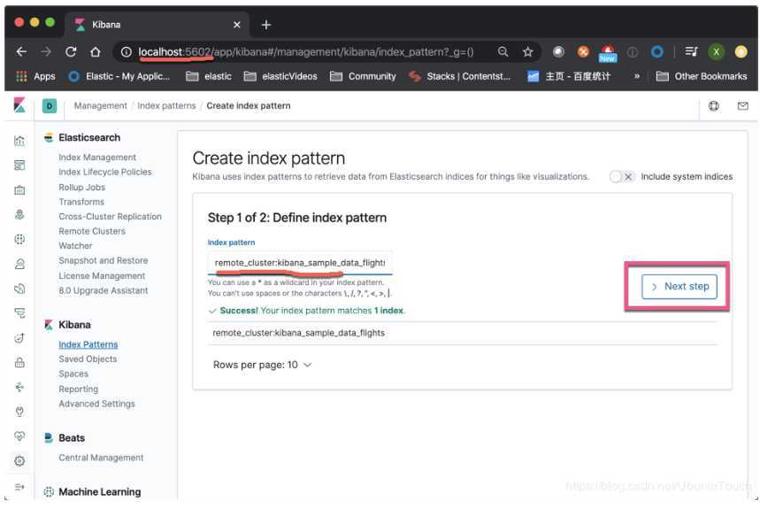This screenshot has height=509, width=760.
Task: Select Rollup Jobs
Action: [x=82, y=187]
